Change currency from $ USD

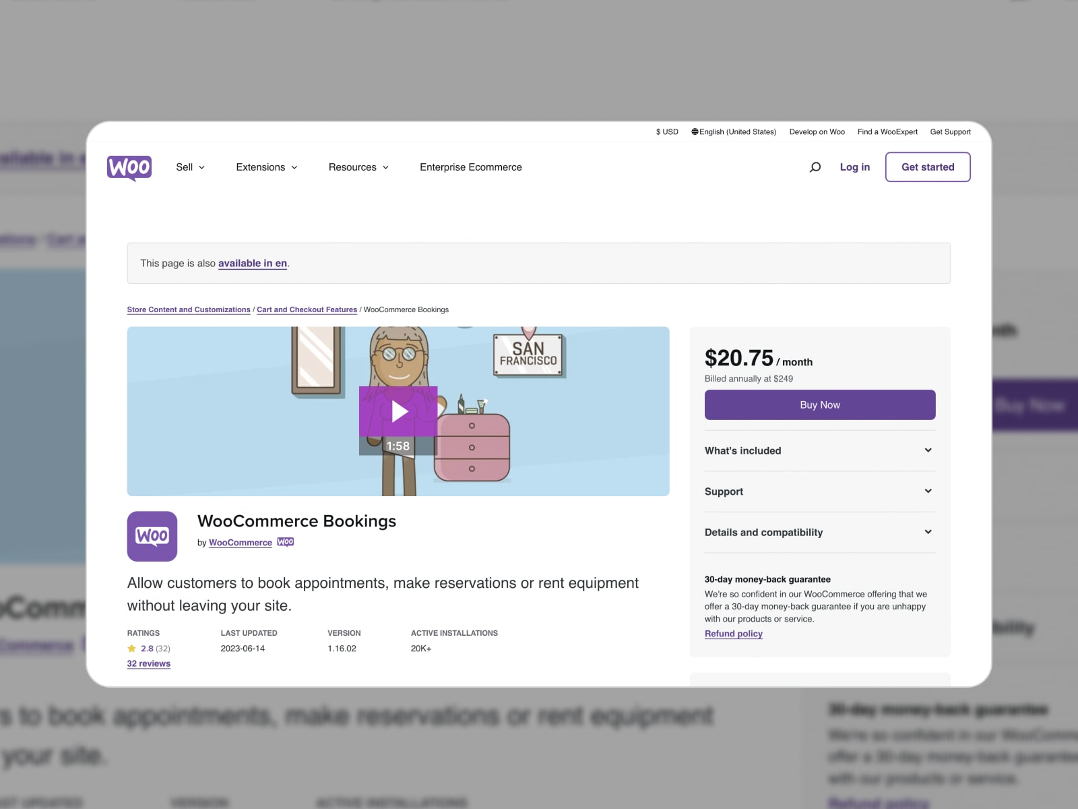tap(667, 131)
